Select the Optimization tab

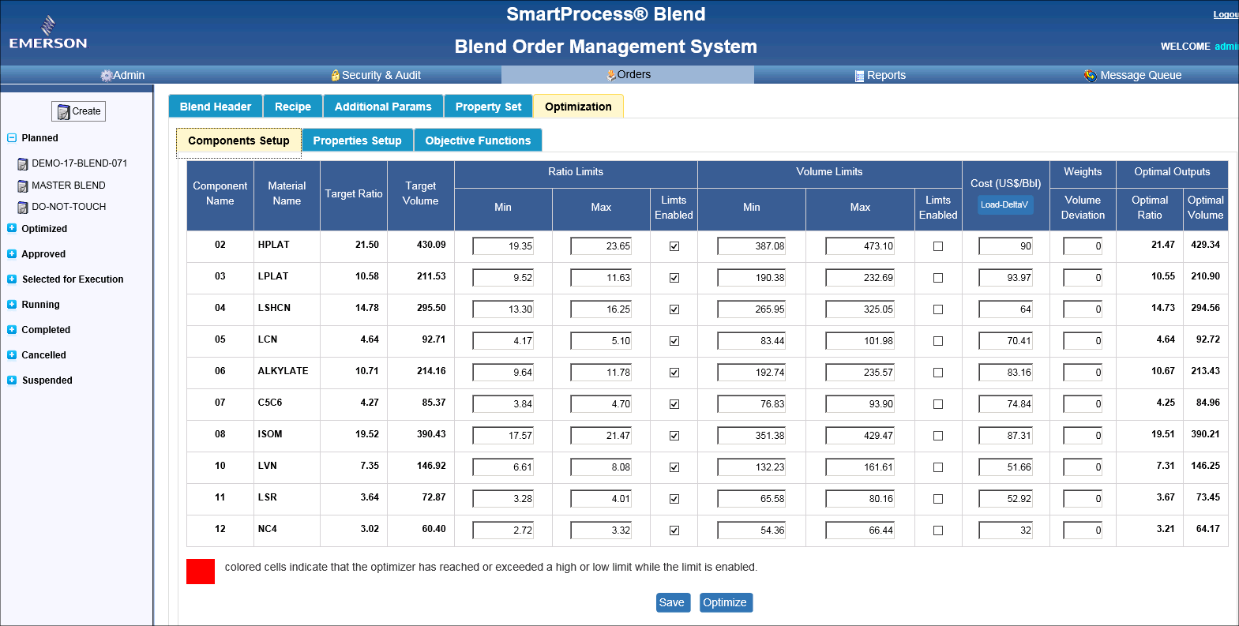coord(578,107)
